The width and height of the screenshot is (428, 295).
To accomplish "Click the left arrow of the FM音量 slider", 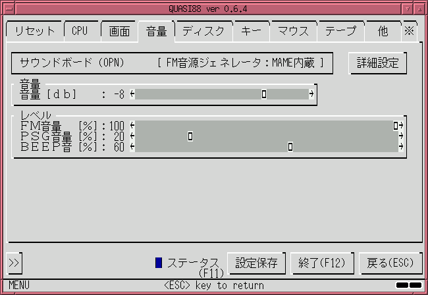I will (132, 126).
